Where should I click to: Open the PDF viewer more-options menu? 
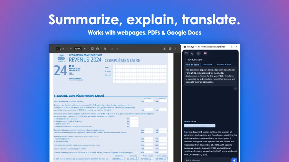(x=176, y=49)
